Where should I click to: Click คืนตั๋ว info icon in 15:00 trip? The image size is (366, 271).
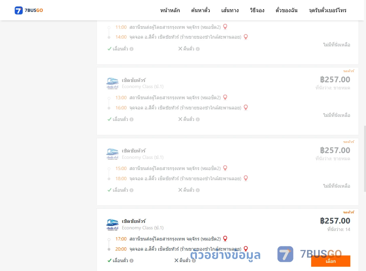coord(198,190)
